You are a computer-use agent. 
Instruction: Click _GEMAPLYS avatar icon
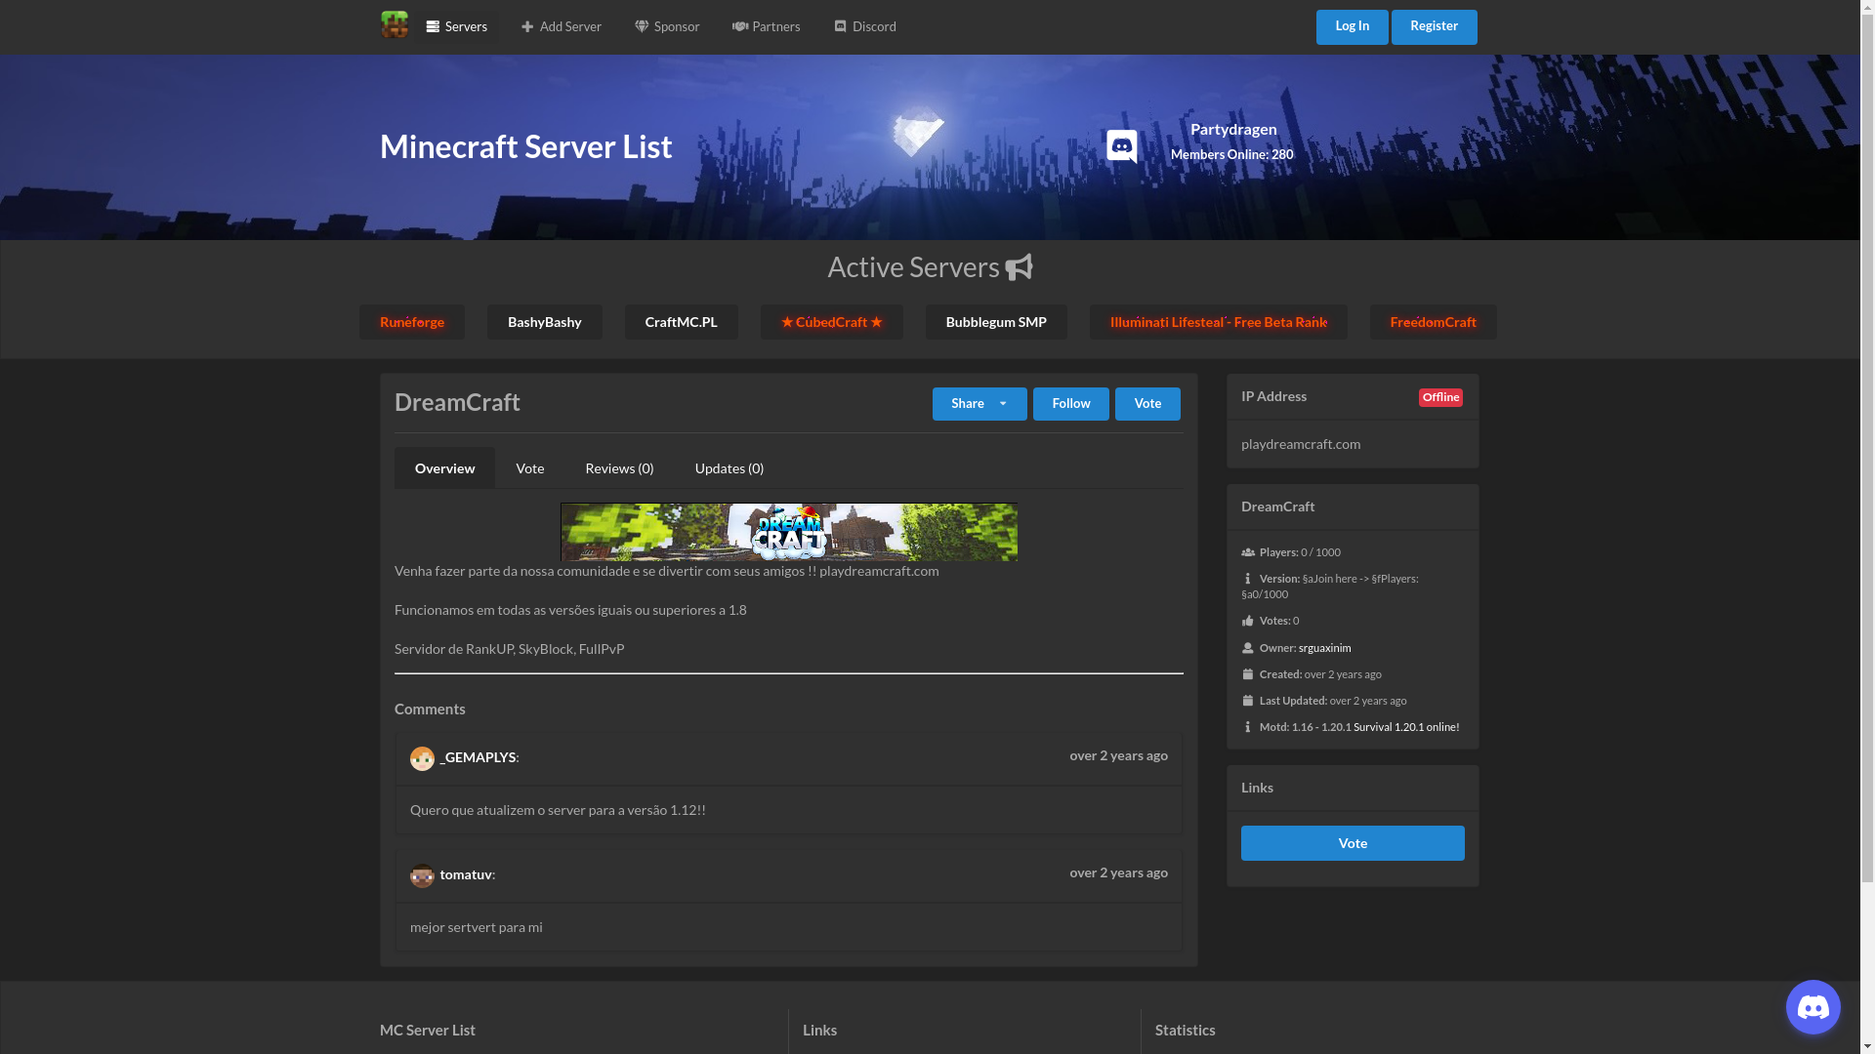coord(422,758)
